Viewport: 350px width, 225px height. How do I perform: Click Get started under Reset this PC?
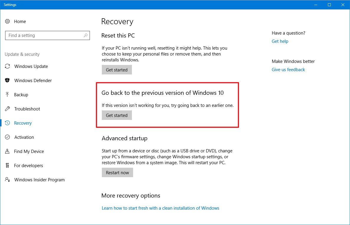(117, 70)
